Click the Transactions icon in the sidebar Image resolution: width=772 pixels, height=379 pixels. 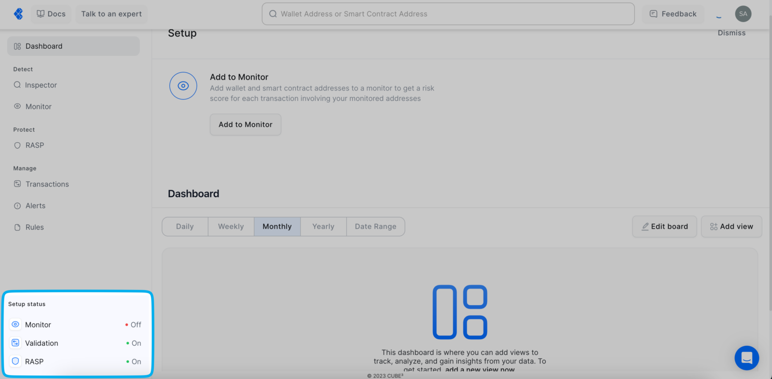pyautogui.click(x=17, y=184)
